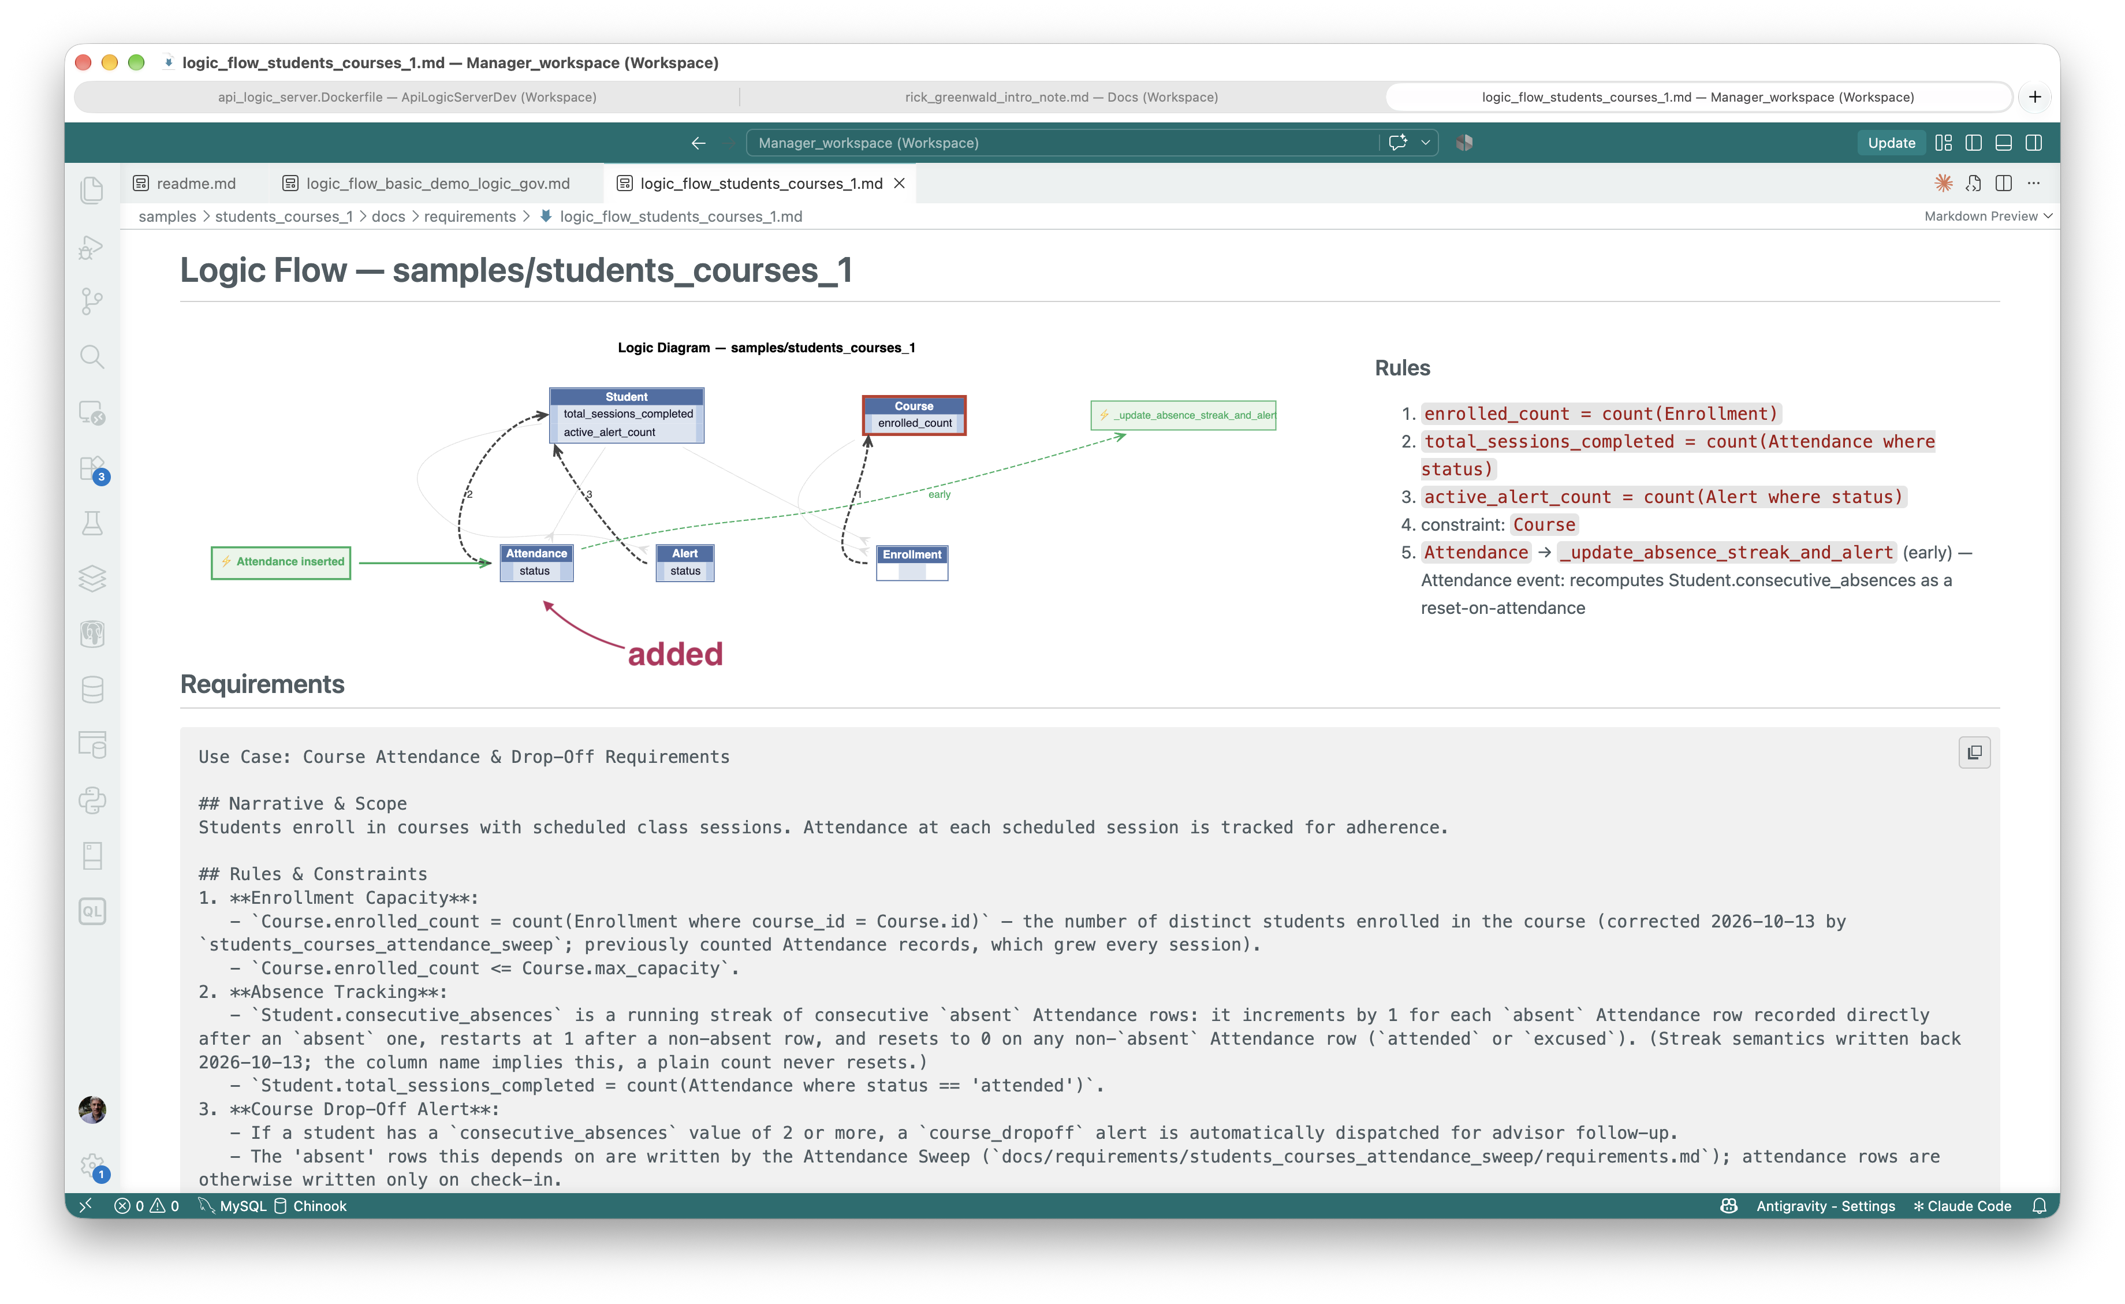Image resolution: width=2125 pixels, height=1304 pixels.
Task: Open the Database cylinder sidebar icon
Action: (92, 689)
